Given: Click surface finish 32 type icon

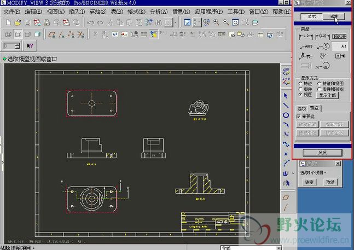Looking at the screenshot, I should [323, 56].
